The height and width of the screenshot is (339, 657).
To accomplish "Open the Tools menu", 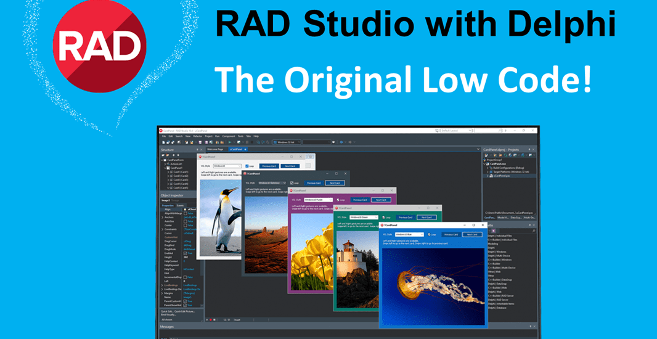I will (x=240, y=136).
